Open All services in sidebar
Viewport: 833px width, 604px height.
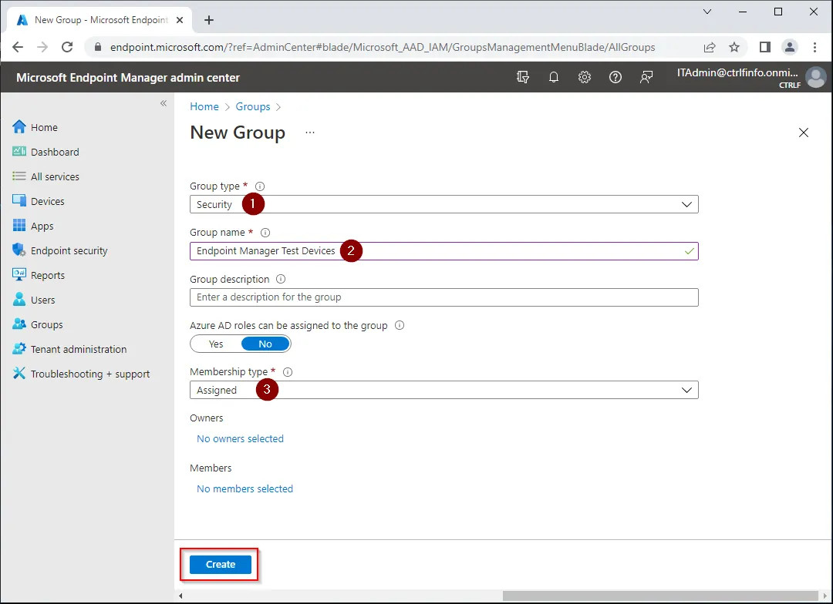pyautogui.click(x=46, y=176)
